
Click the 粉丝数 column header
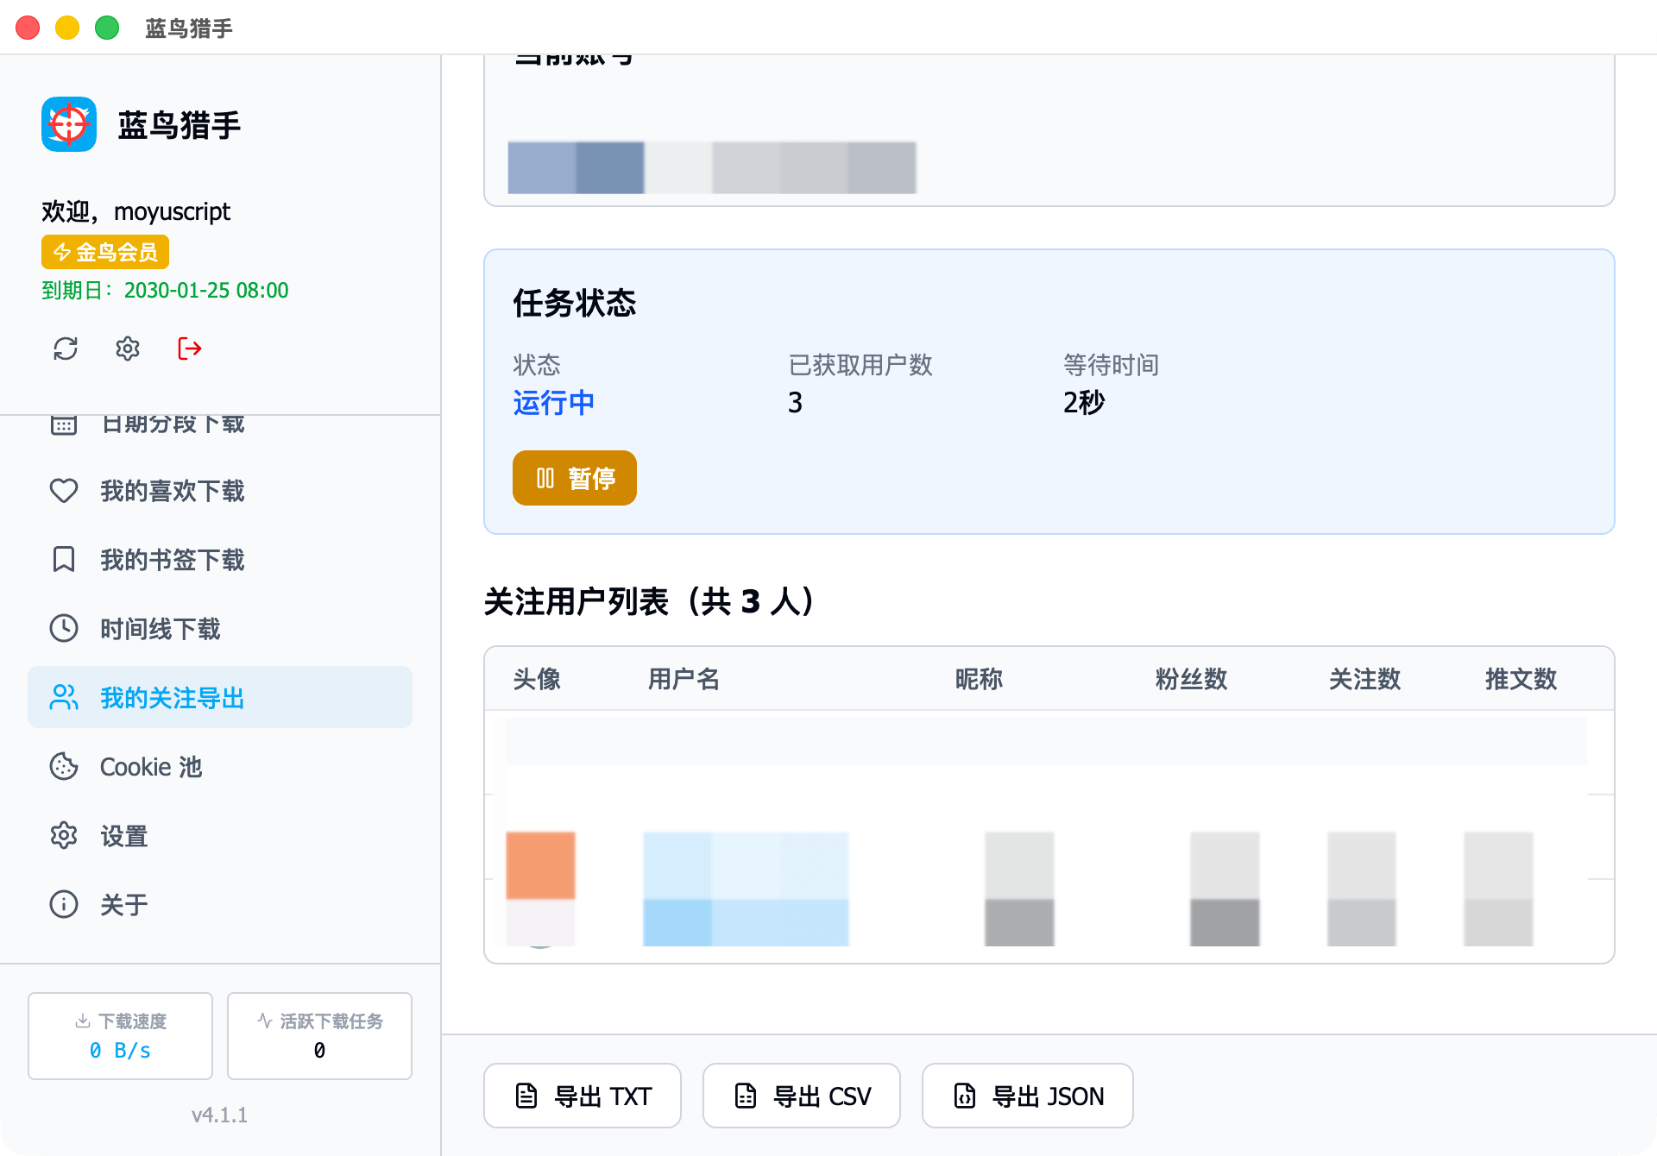[1191, 679]
